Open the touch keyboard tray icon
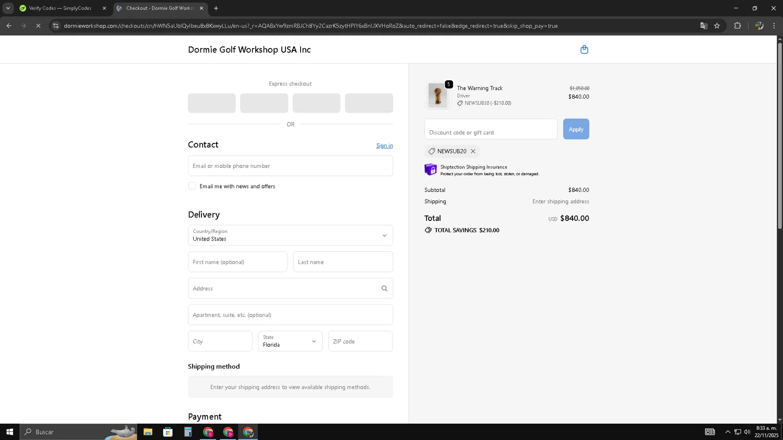 click(x=710, y=432)
